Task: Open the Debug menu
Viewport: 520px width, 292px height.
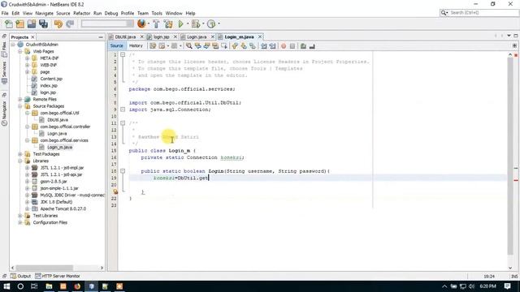Action: coord(111,13)
